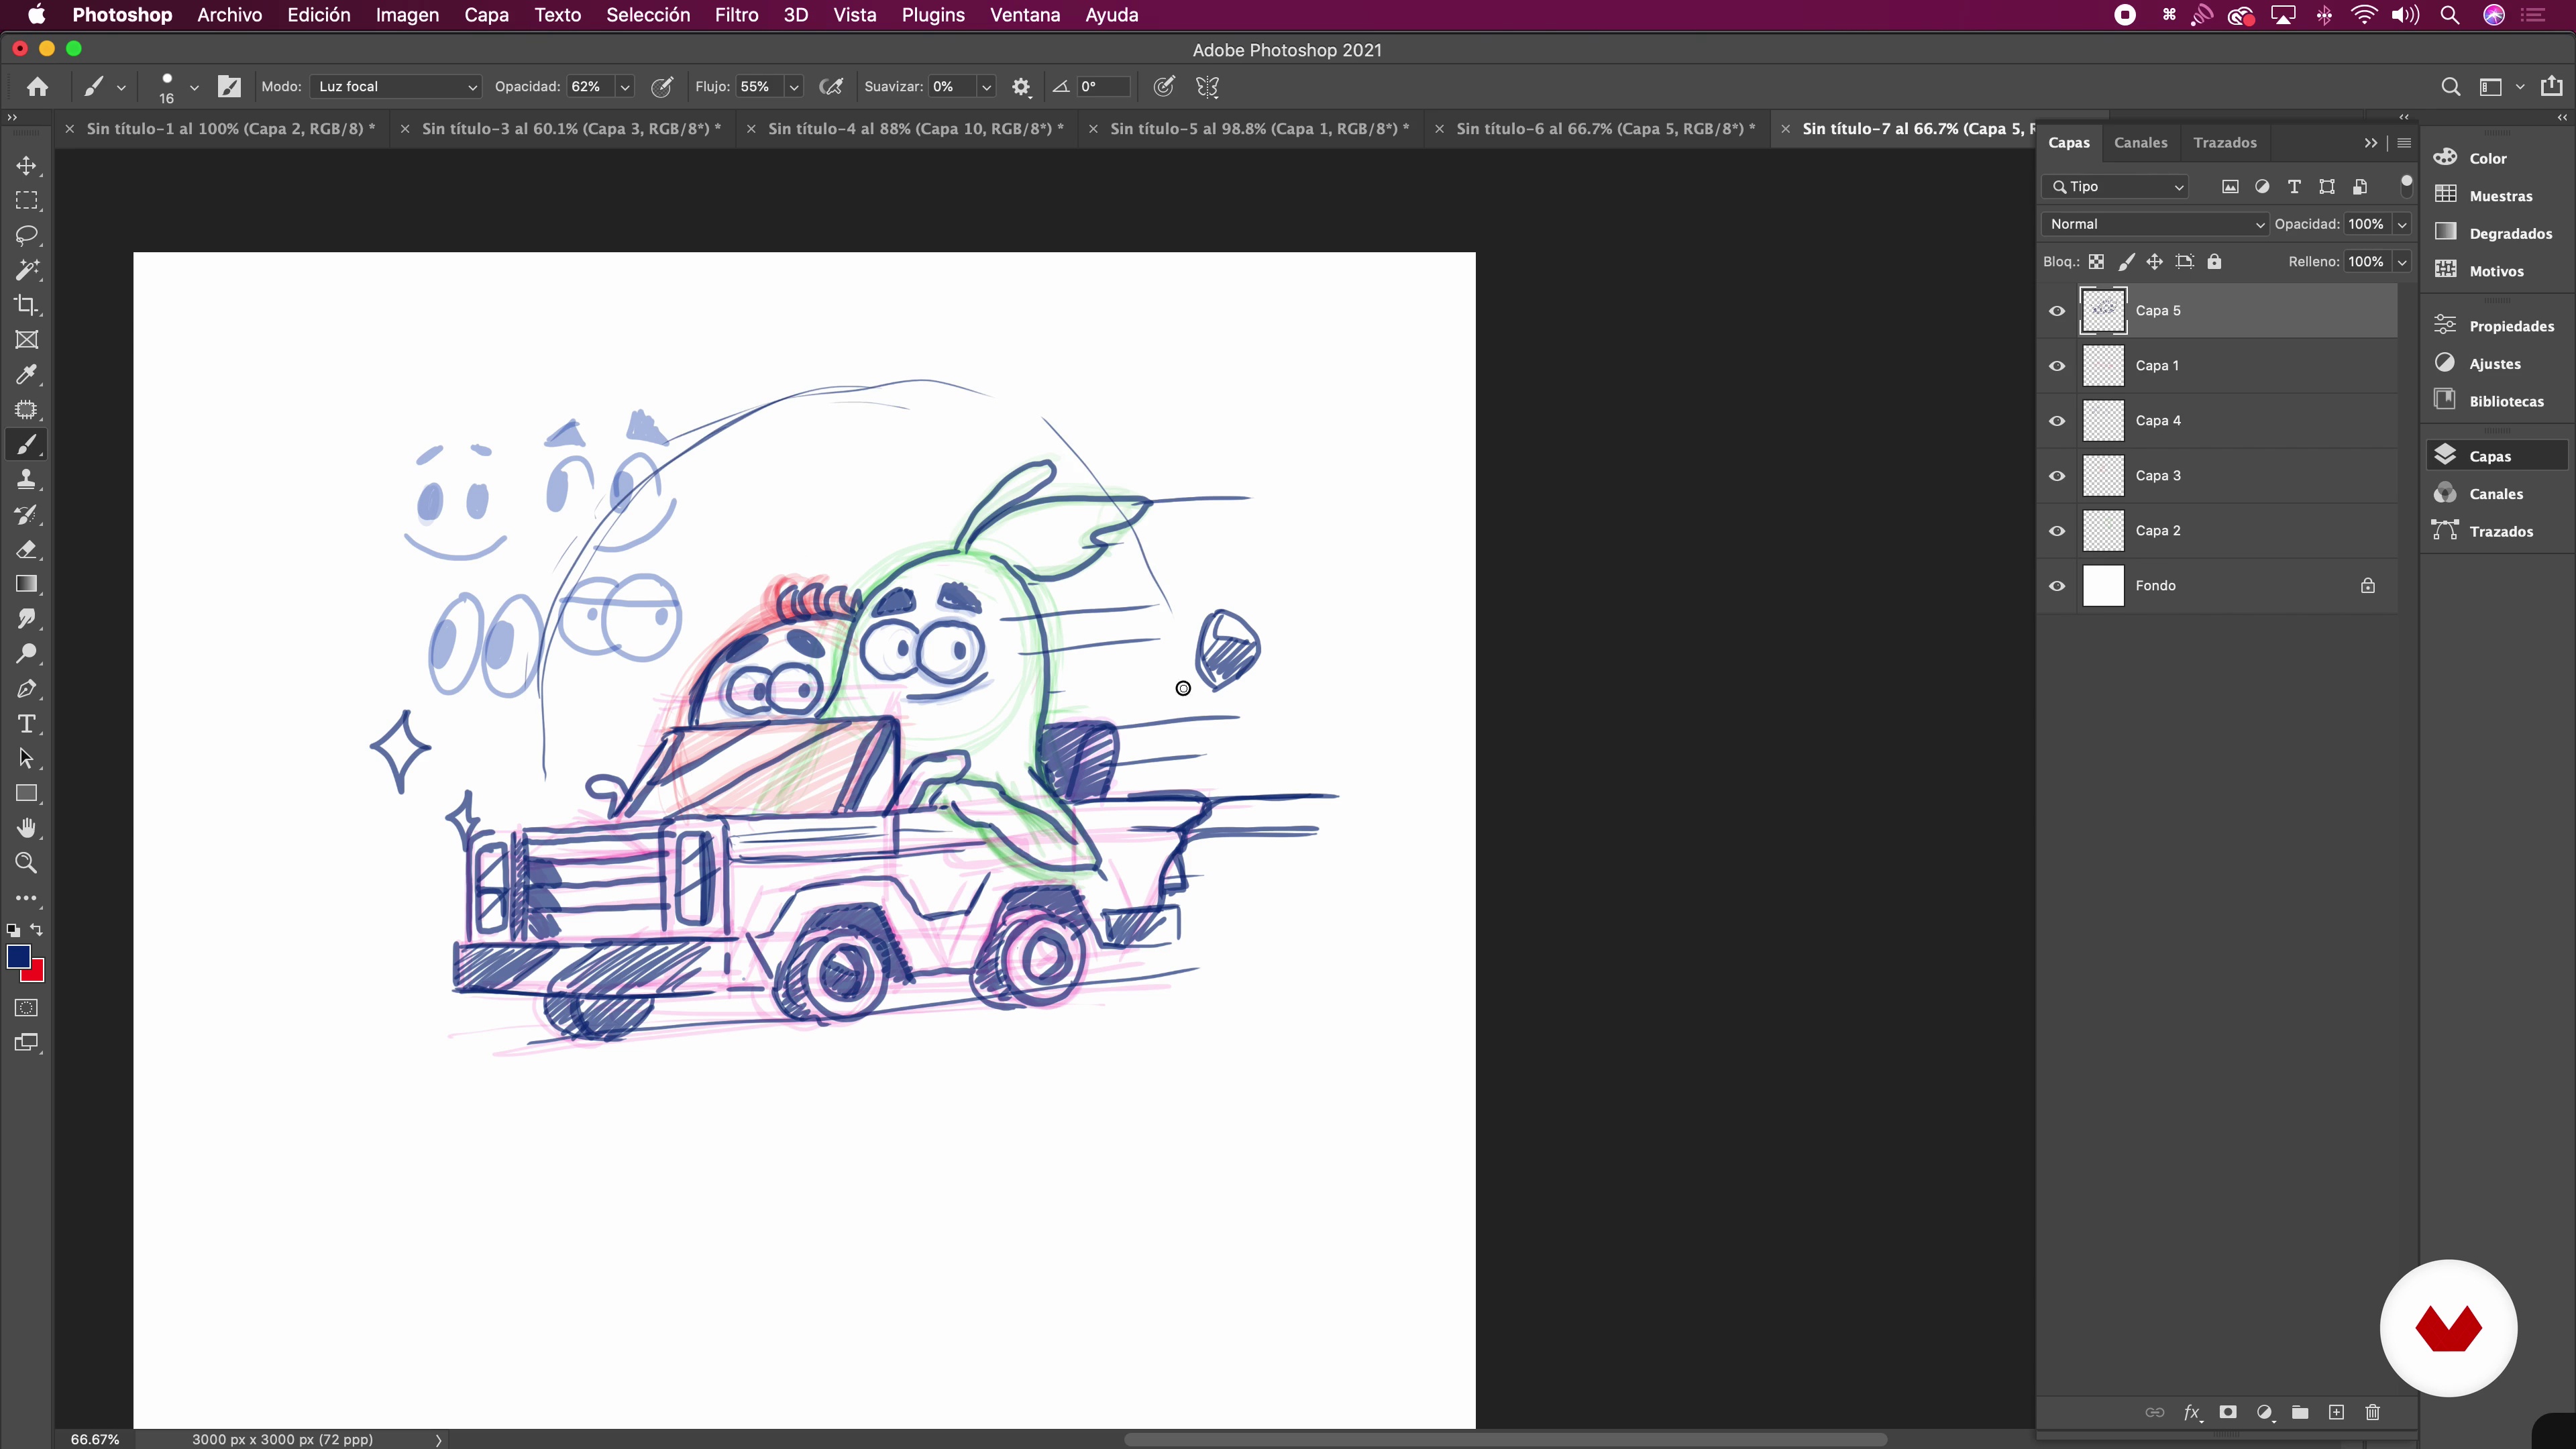Viewport: 2576px width, 1449px height.
Task: Open the Filtro menu
Action: pos(736,15)
